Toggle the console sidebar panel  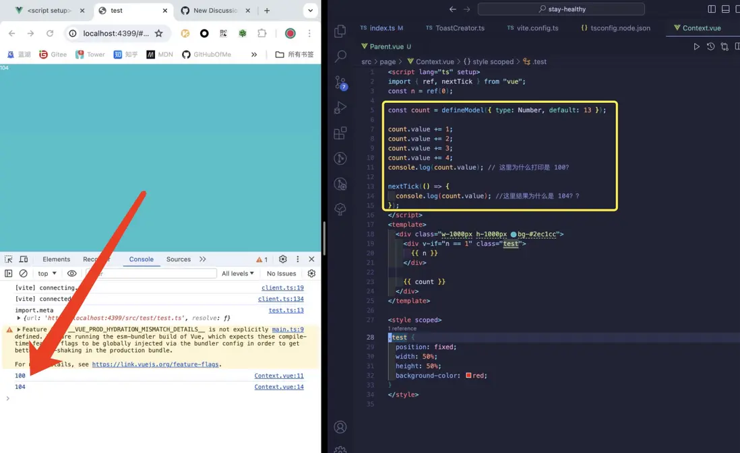coord(9,273)
